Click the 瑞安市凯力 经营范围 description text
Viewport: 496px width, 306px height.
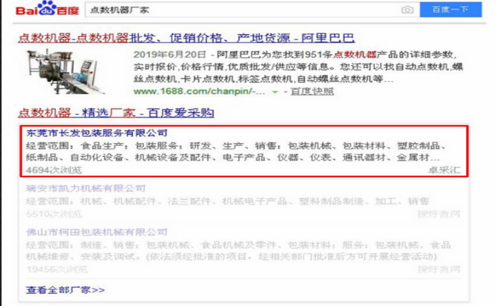click(228, 201)
